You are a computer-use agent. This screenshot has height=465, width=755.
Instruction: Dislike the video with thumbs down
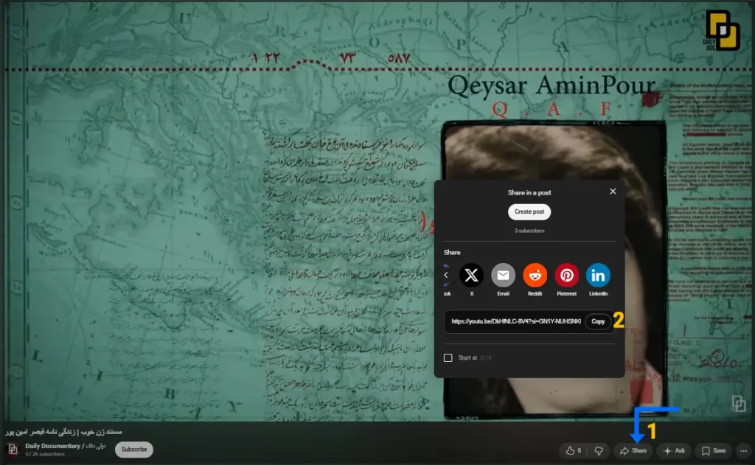pos(599,451)
